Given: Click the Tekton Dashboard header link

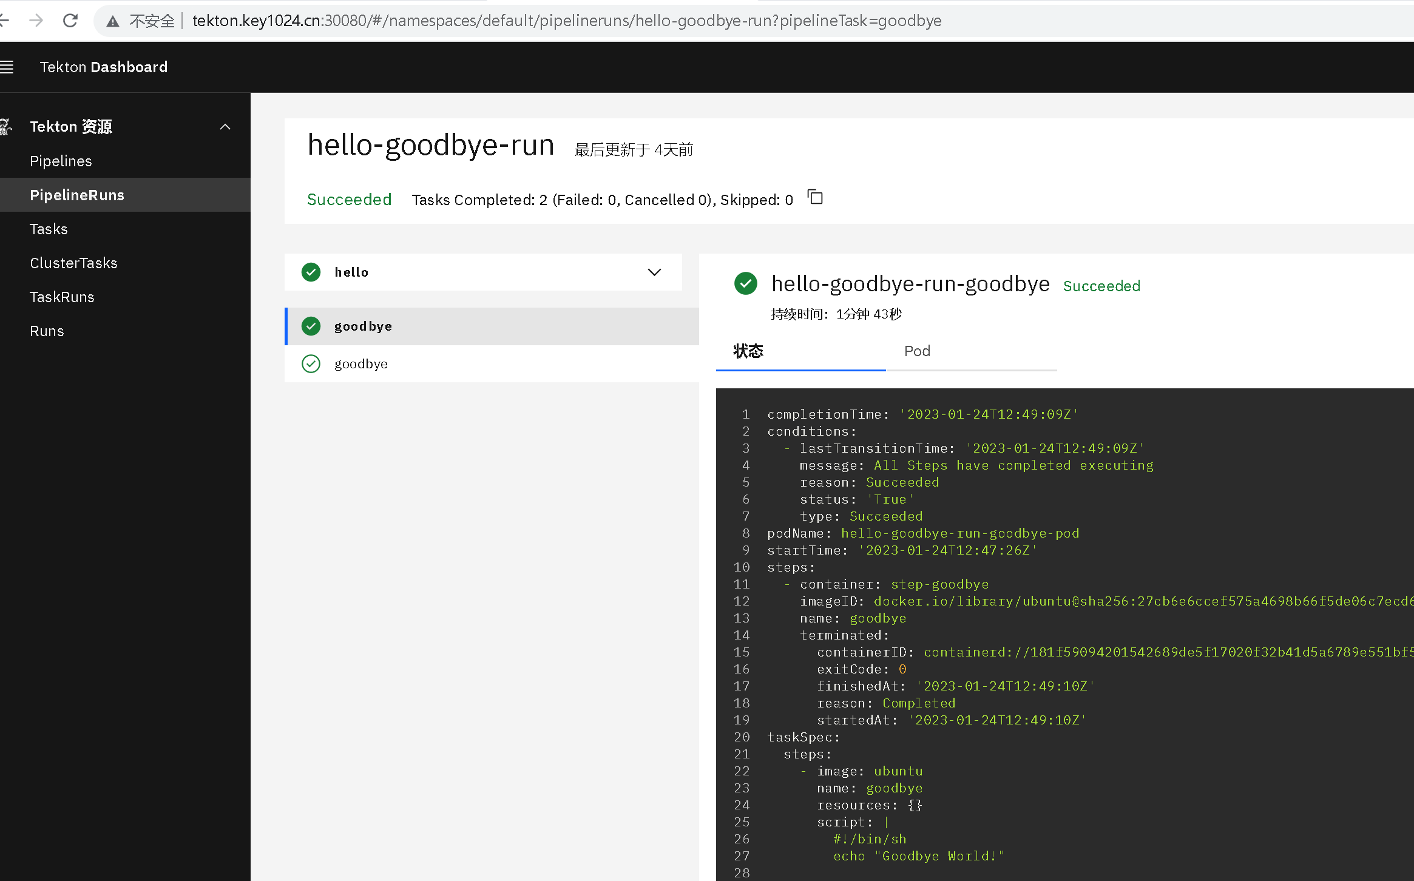Looking at the screenshot, I should [x=104, y=67].
